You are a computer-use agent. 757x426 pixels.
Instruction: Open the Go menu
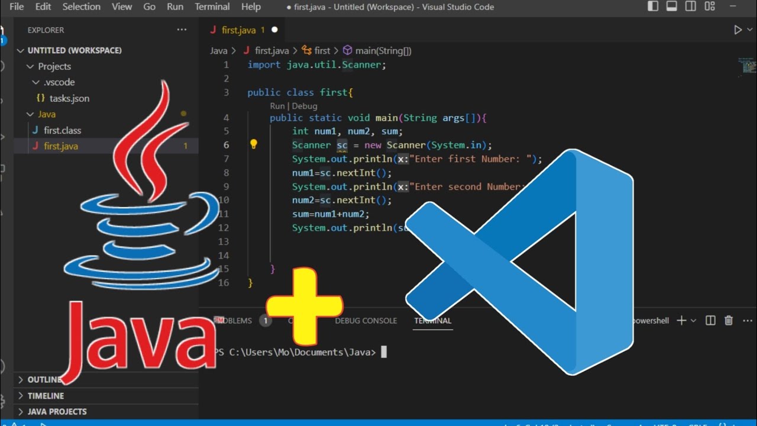tap(150, 7)
